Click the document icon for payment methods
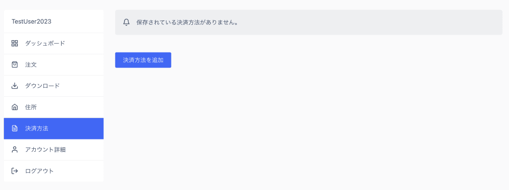Image resolution: width=509 pixels, height=190 pixels. tap(14, 128)
